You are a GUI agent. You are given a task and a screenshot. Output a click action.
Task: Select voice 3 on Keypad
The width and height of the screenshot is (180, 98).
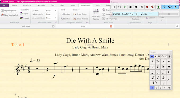coord(161,88)
